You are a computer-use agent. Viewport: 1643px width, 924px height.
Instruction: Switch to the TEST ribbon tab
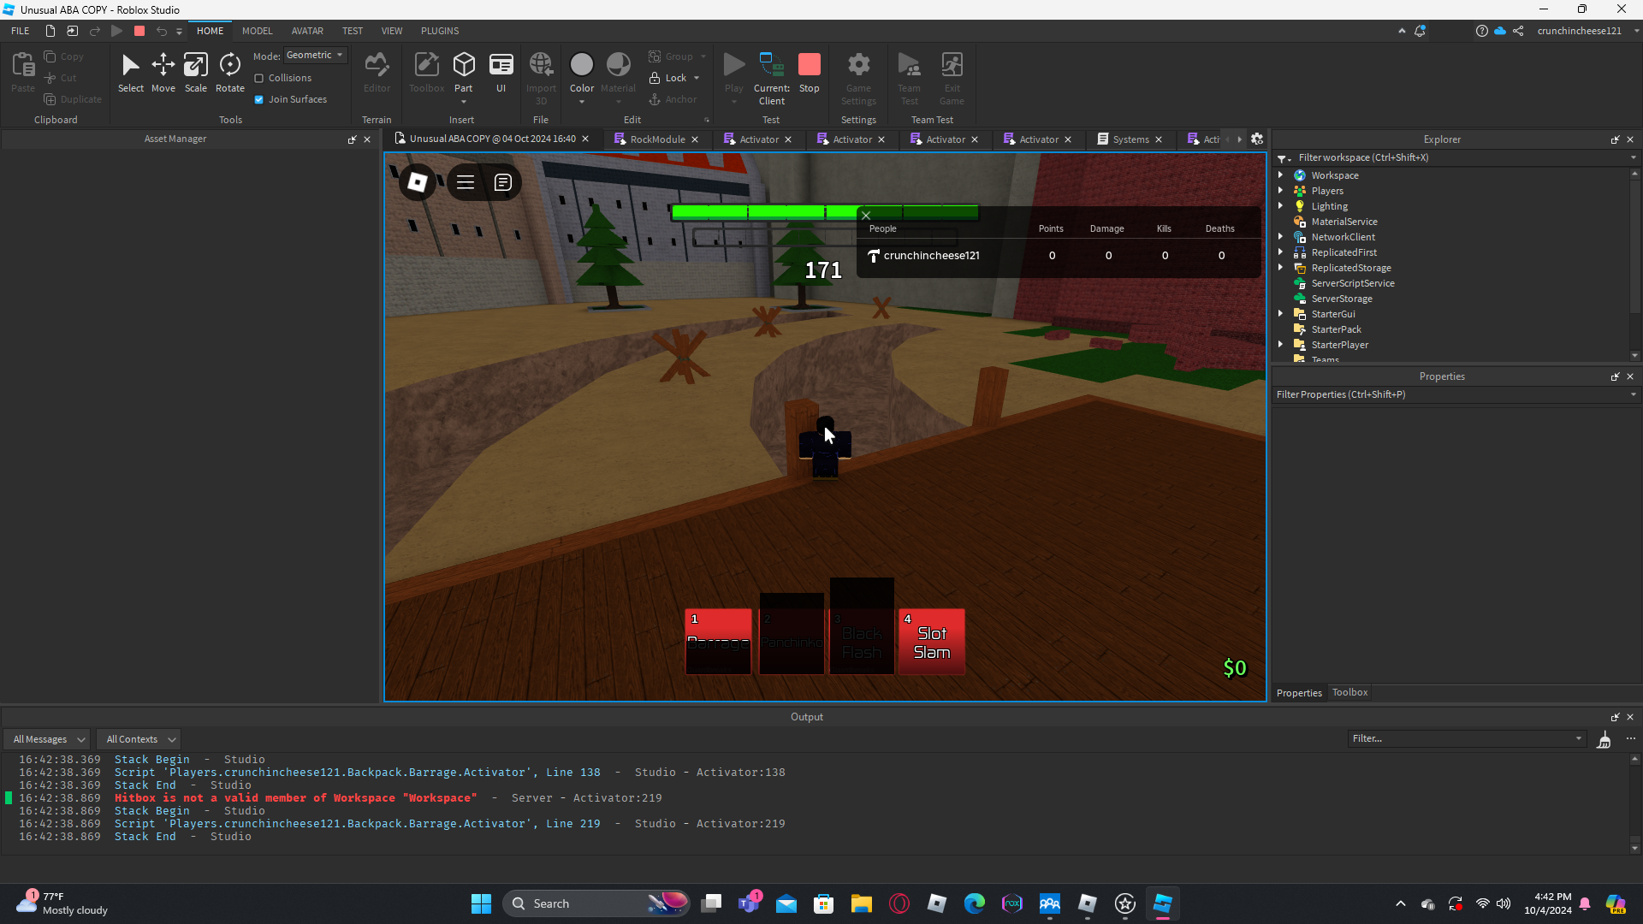(353, 31)
